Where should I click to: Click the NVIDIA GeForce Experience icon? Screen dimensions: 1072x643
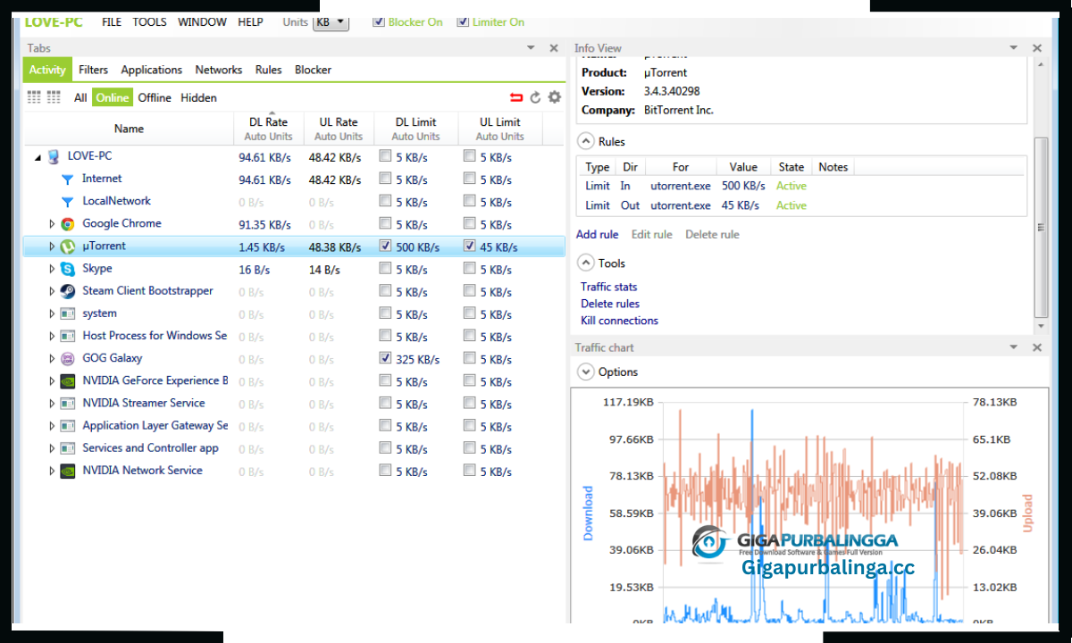tap(67, 381)
